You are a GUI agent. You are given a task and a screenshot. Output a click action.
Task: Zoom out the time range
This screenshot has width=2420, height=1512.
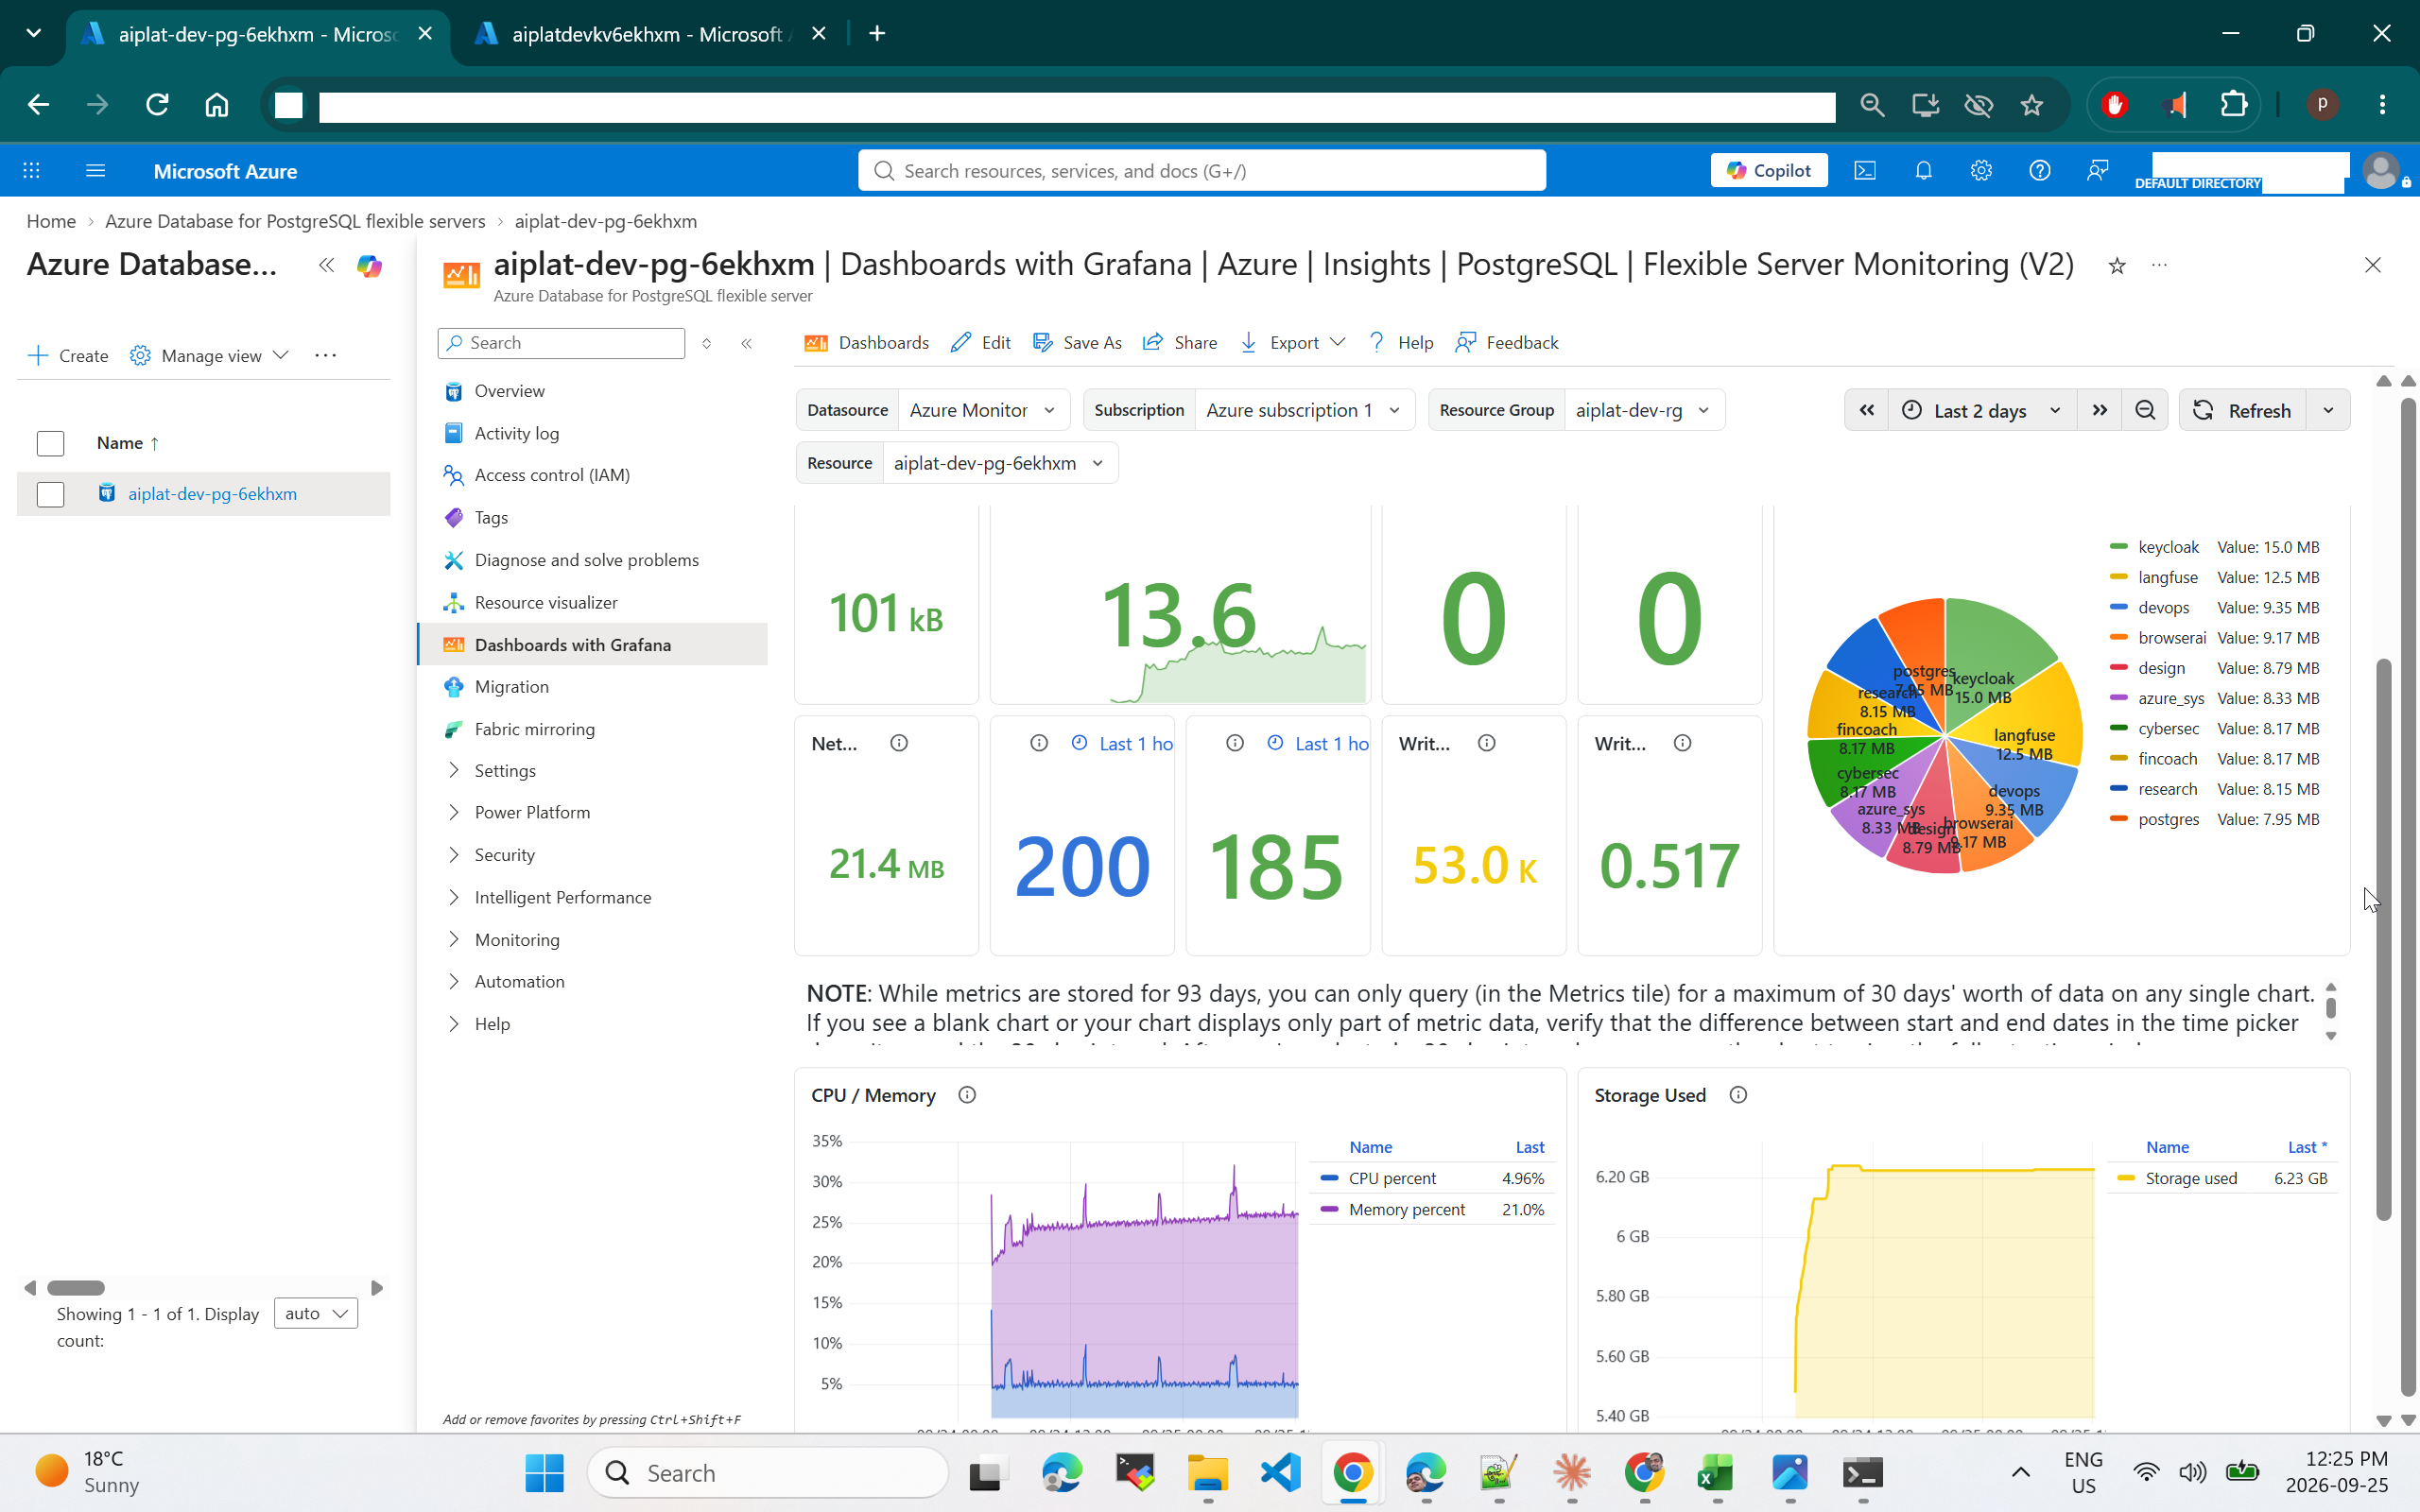pos(2145,410)
